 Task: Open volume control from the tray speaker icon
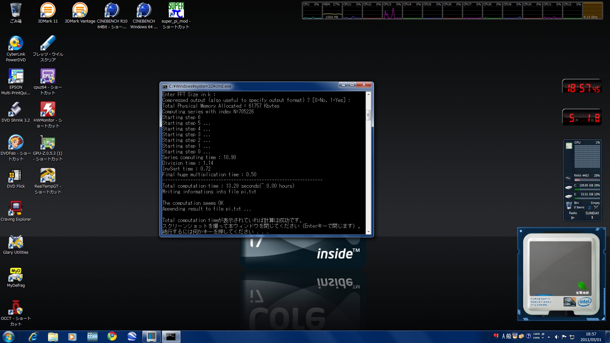557,337
